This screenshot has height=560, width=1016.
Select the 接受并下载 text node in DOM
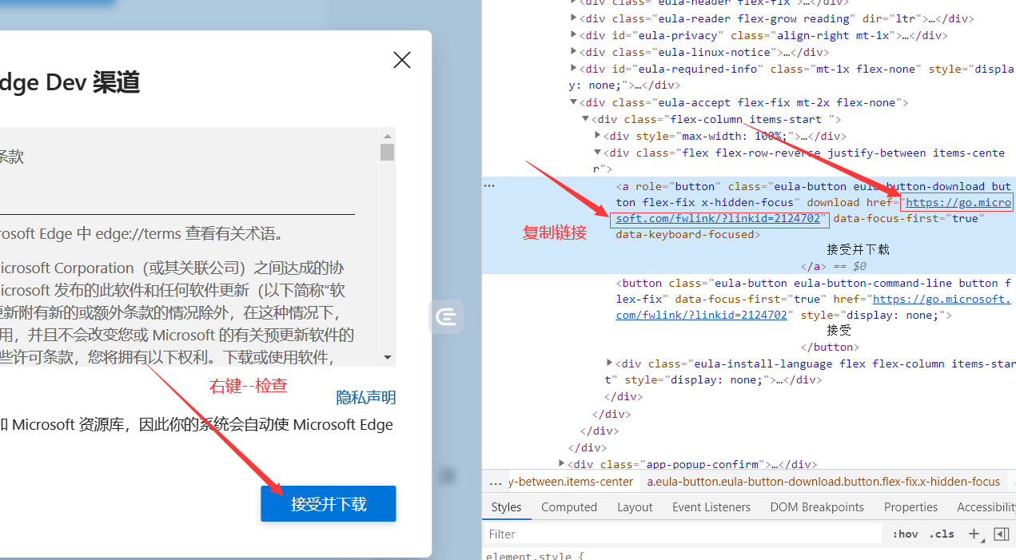[x=858, y=249]
